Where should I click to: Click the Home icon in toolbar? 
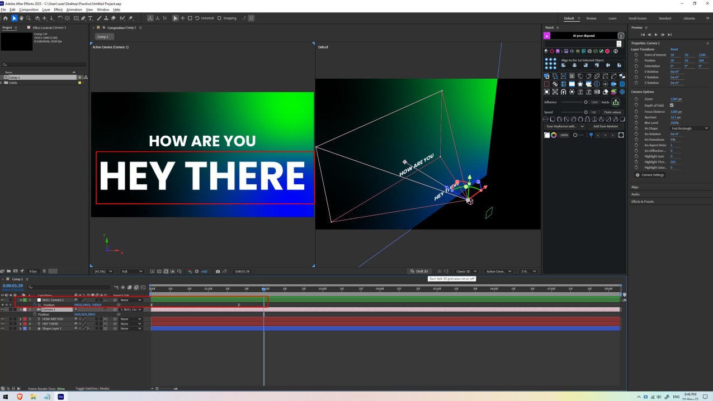(6, 18)
